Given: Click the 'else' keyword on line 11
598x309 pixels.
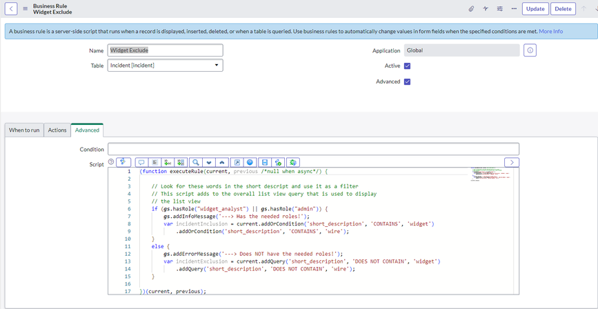Looking at the screenshot, I should pyautogui.click(x=157, y=246).
